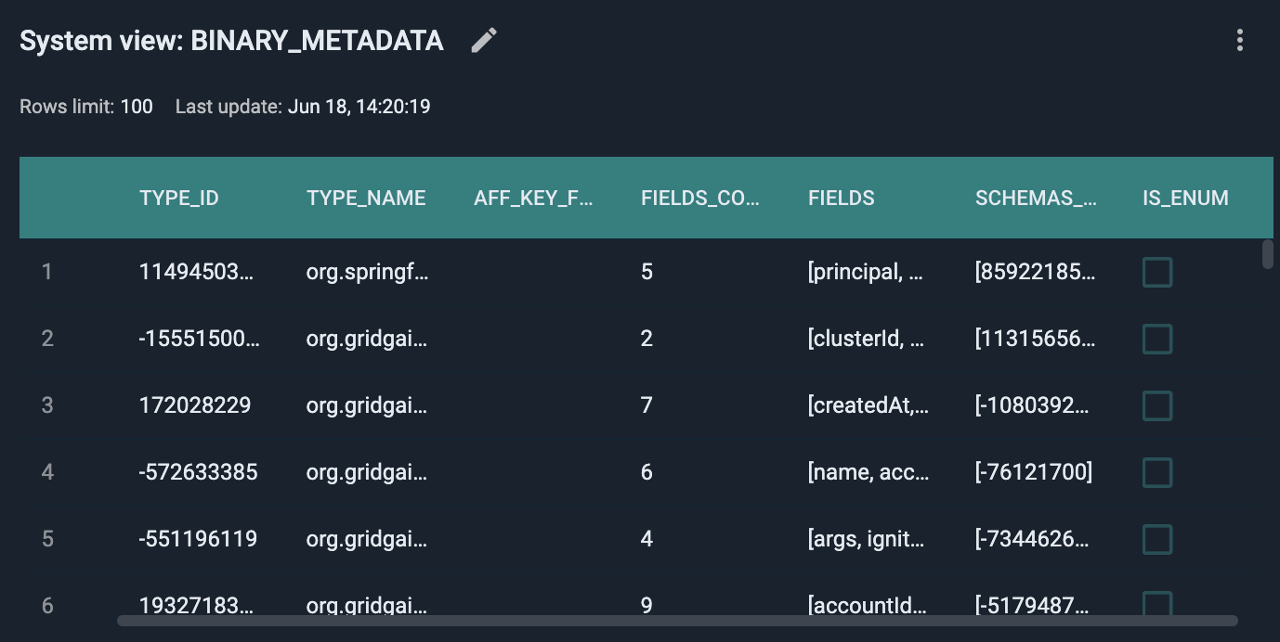Toggle IS_ENUM checkbox in row 5
This screenshot has height=642, width=1280.
1157,539
